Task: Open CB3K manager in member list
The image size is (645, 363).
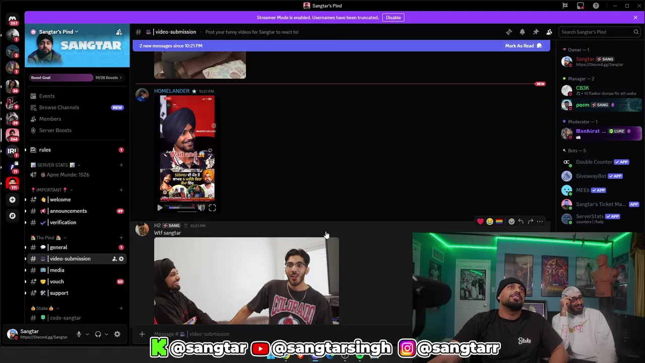Action: coord(600,90)
